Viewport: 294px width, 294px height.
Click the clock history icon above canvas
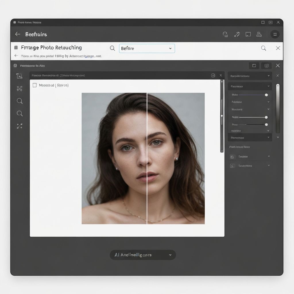tap(213, 76)
